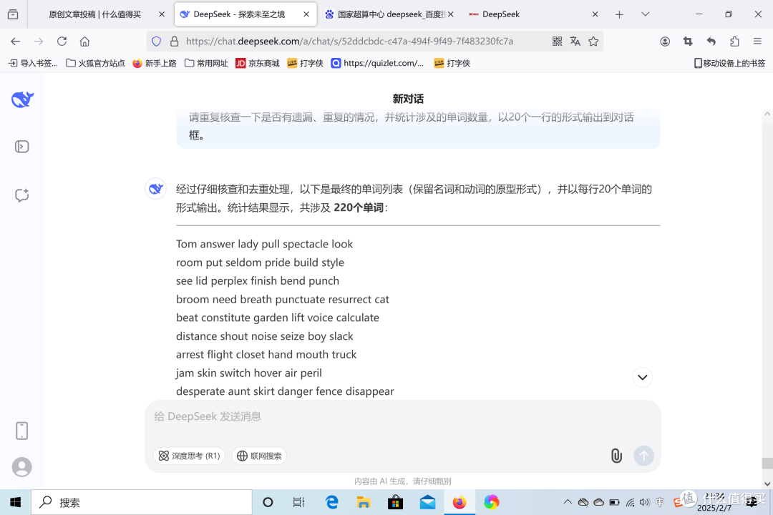Click the page vertical scrollbar thumb
This screenshot has width=773, height=515.
(x=767, y=463)
